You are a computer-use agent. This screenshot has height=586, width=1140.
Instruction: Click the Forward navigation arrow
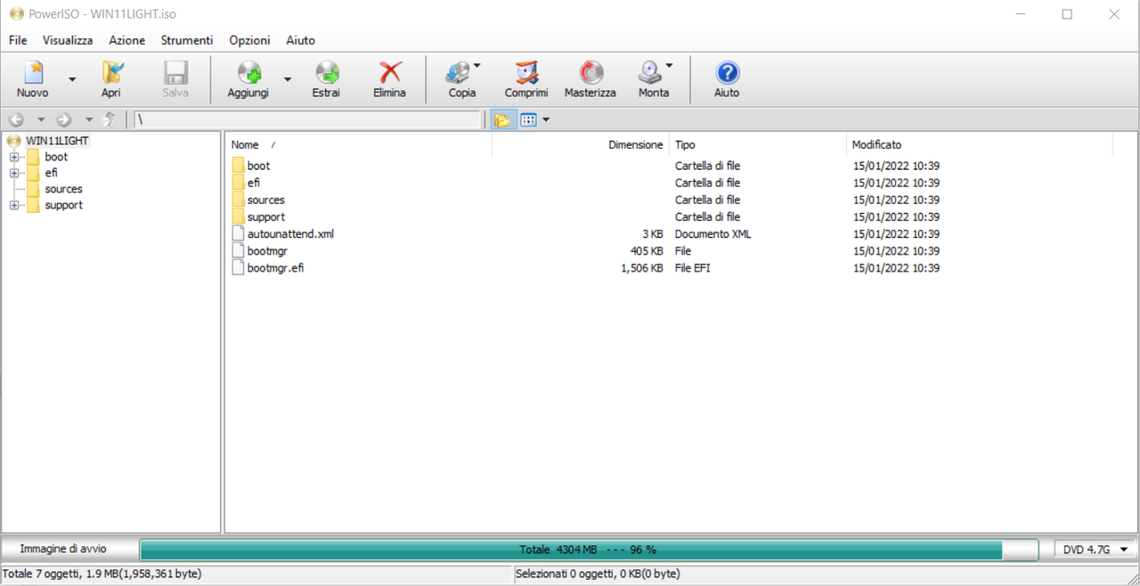[x=63, y=119]
